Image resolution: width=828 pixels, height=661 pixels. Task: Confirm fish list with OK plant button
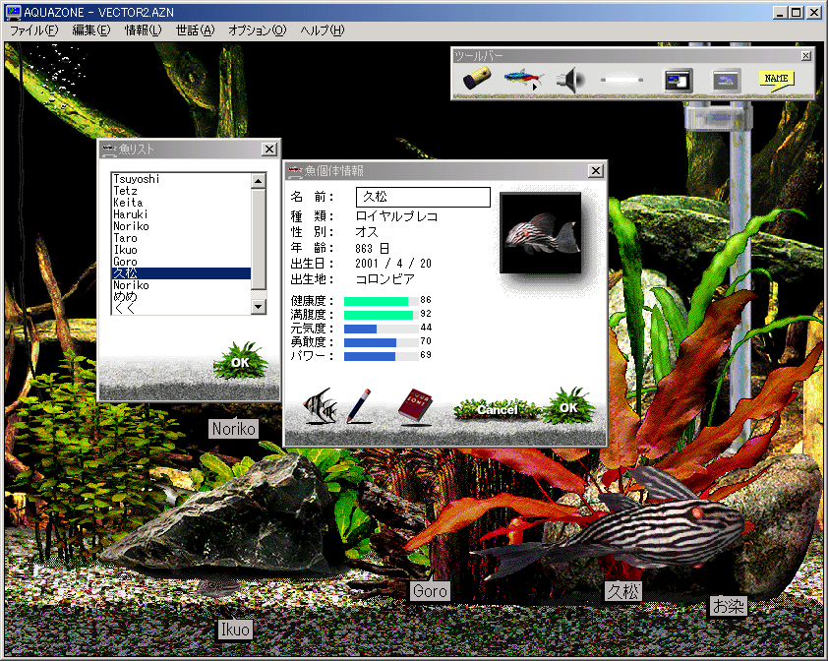(240, 361)
